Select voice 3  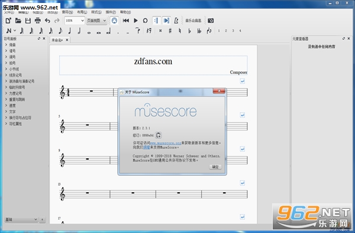233,31
